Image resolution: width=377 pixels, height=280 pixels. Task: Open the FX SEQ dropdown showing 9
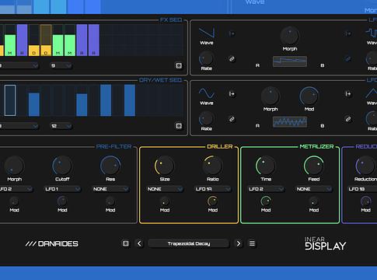click(61, 65)
